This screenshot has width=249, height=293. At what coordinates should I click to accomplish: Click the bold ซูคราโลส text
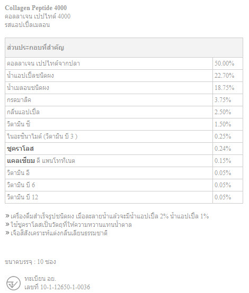tap(20, 149)
